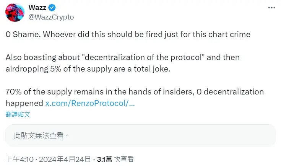
Task: Follow the x.com/RenzoProtocol link
Action: click(x=90, y=103)
